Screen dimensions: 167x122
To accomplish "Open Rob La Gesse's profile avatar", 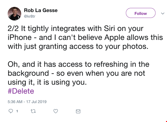I will (x=14, y=14).
